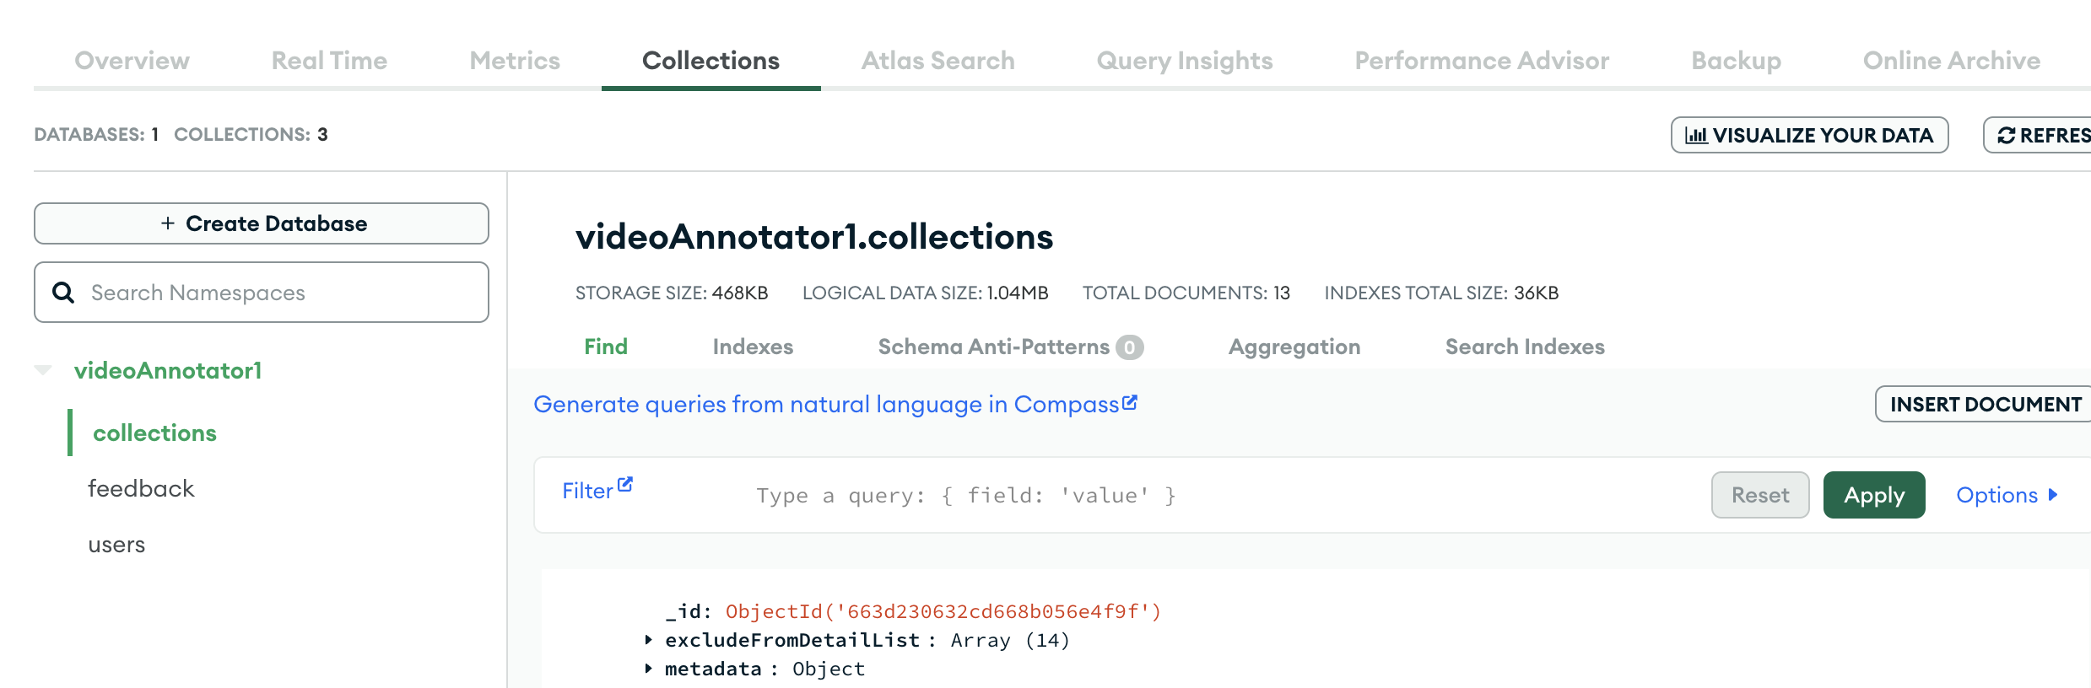Open the users collection
2091x688 pixels.
tap(116, 545)
